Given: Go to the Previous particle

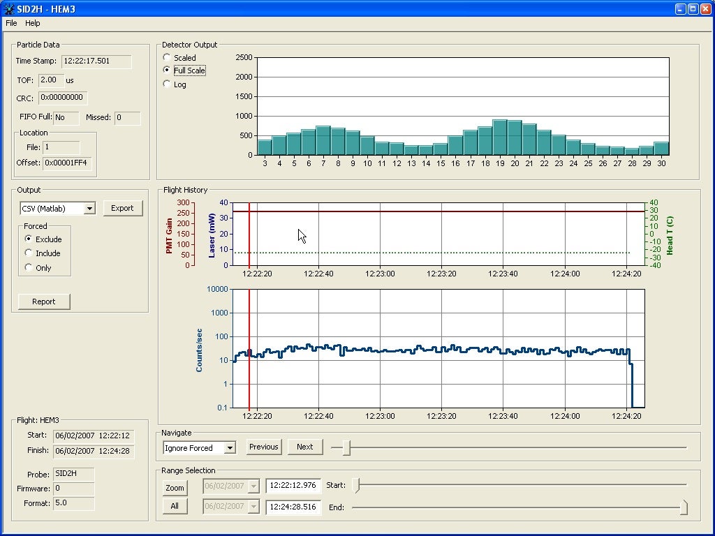Looking at the screenshot, I should pyautogui.click(x=263, y=447).
